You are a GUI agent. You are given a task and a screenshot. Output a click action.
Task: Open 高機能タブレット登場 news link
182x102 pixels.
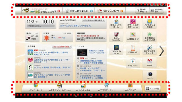[97, 52]
